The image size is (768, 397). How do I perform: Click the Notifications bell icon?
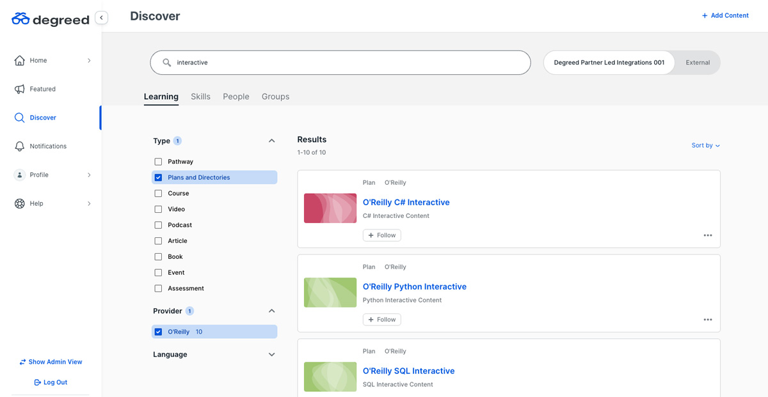pos(20,146)
